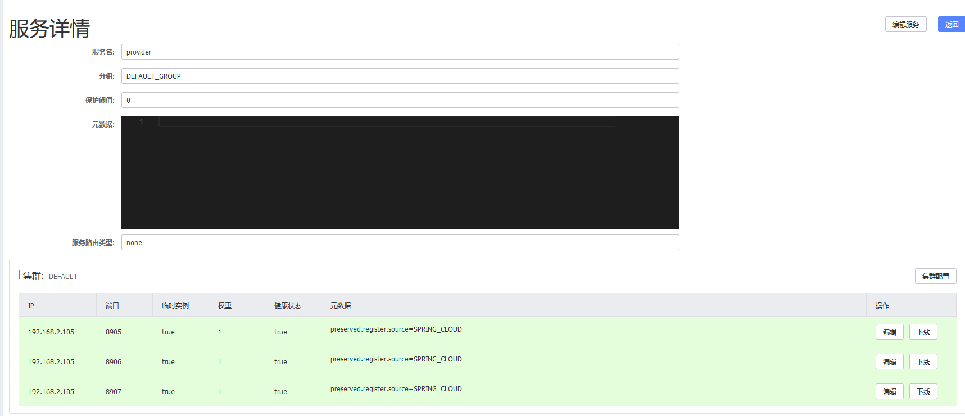Click the 返回 button

tap(951, 24)
